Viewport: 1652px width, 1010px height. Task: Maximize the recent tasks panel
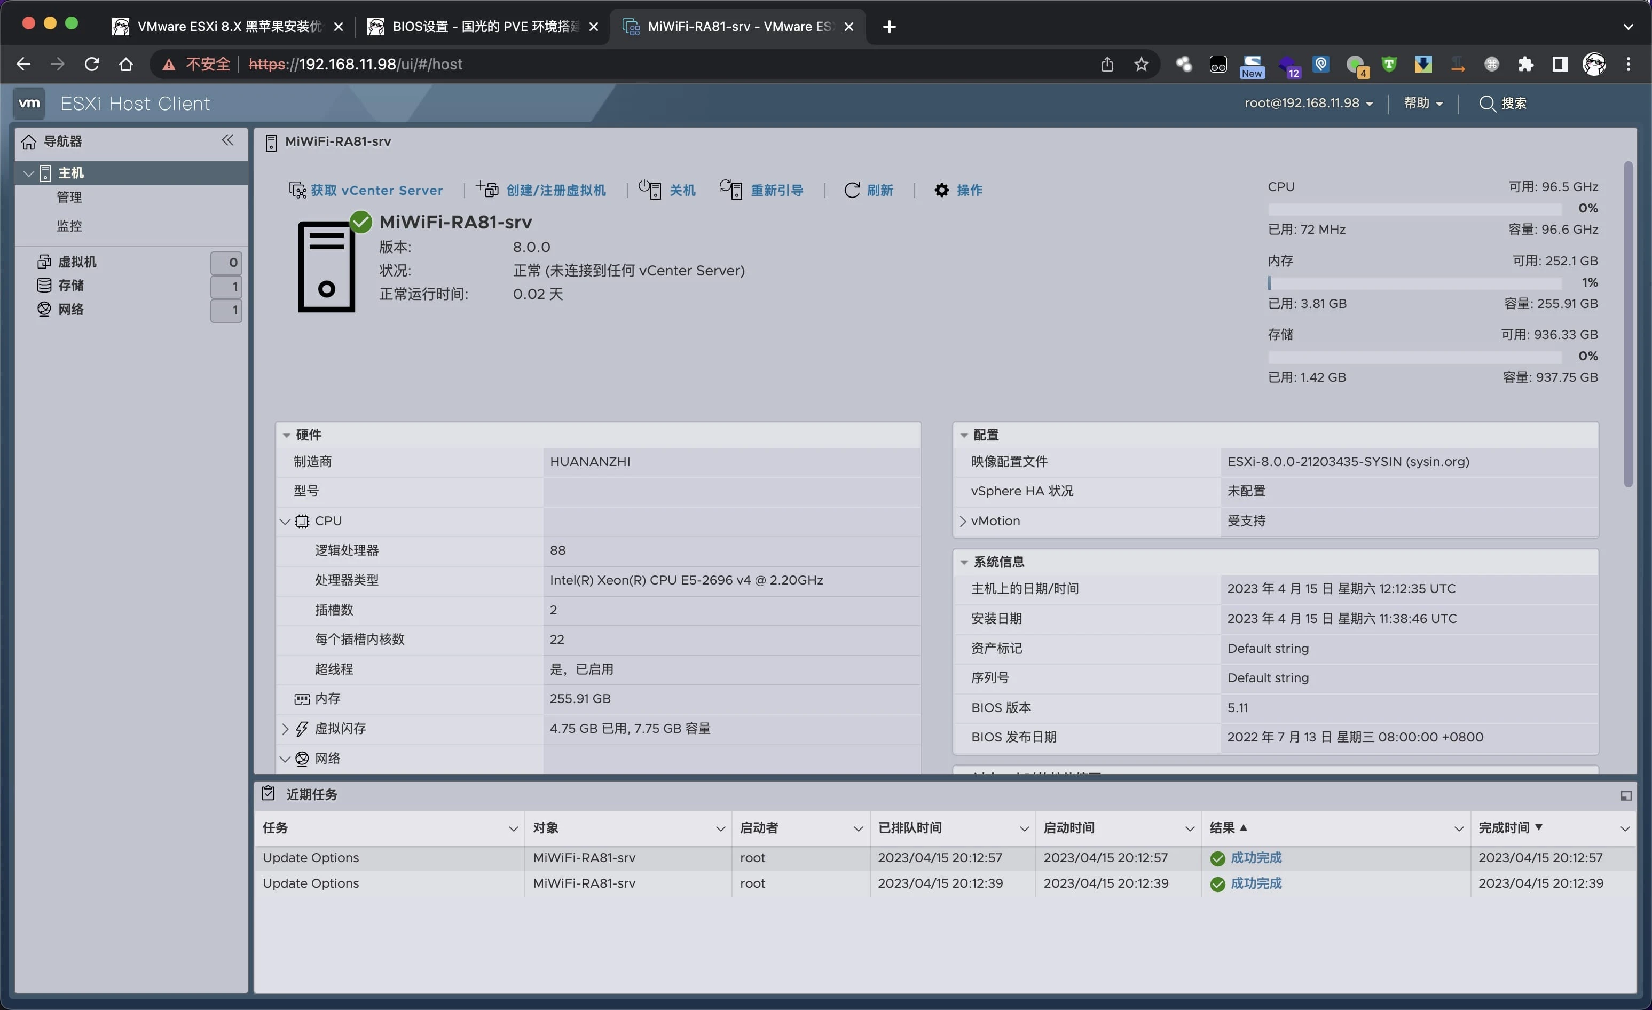point(1625,795)
